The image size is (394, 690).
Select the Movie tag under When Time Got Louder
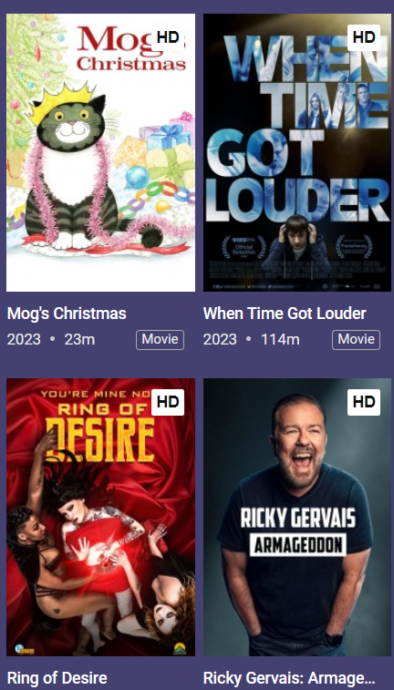coord(356,340)
